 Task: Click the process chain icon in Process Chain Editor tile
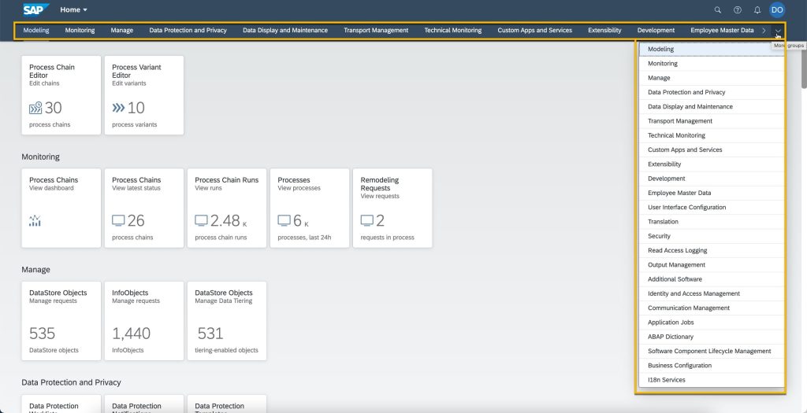(x=35, y=108)
